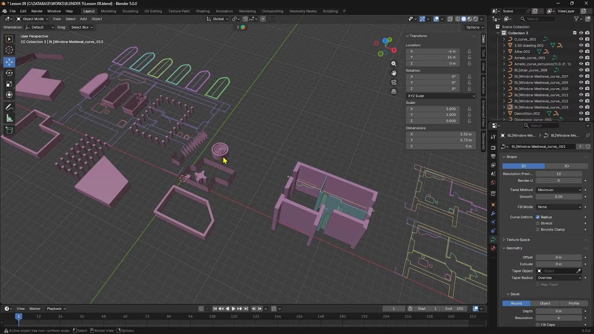Toggle viewport overlays button

437,19
